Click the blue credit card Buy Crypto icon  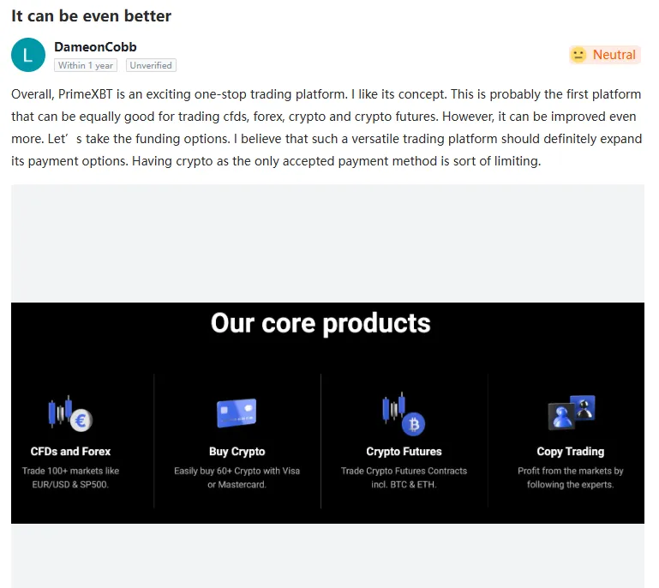(x=237, y=413)
